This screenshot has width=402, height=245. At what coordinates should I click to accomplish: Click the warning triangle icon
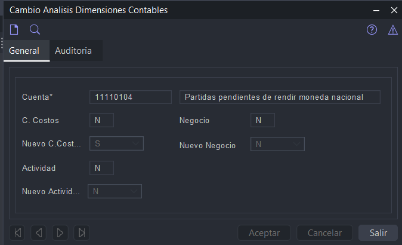pyautogui.click(x=393, y=30)
